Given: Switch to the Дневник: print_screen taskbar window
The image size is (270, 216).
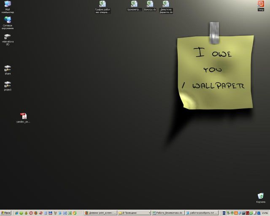Looking at the screenshot, I should (x=101, y=213).
